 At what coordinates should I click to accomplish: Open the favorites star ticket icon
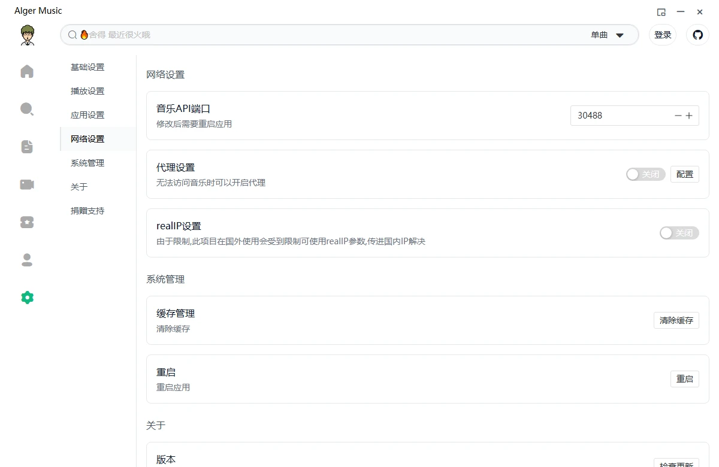click(27, 222)
